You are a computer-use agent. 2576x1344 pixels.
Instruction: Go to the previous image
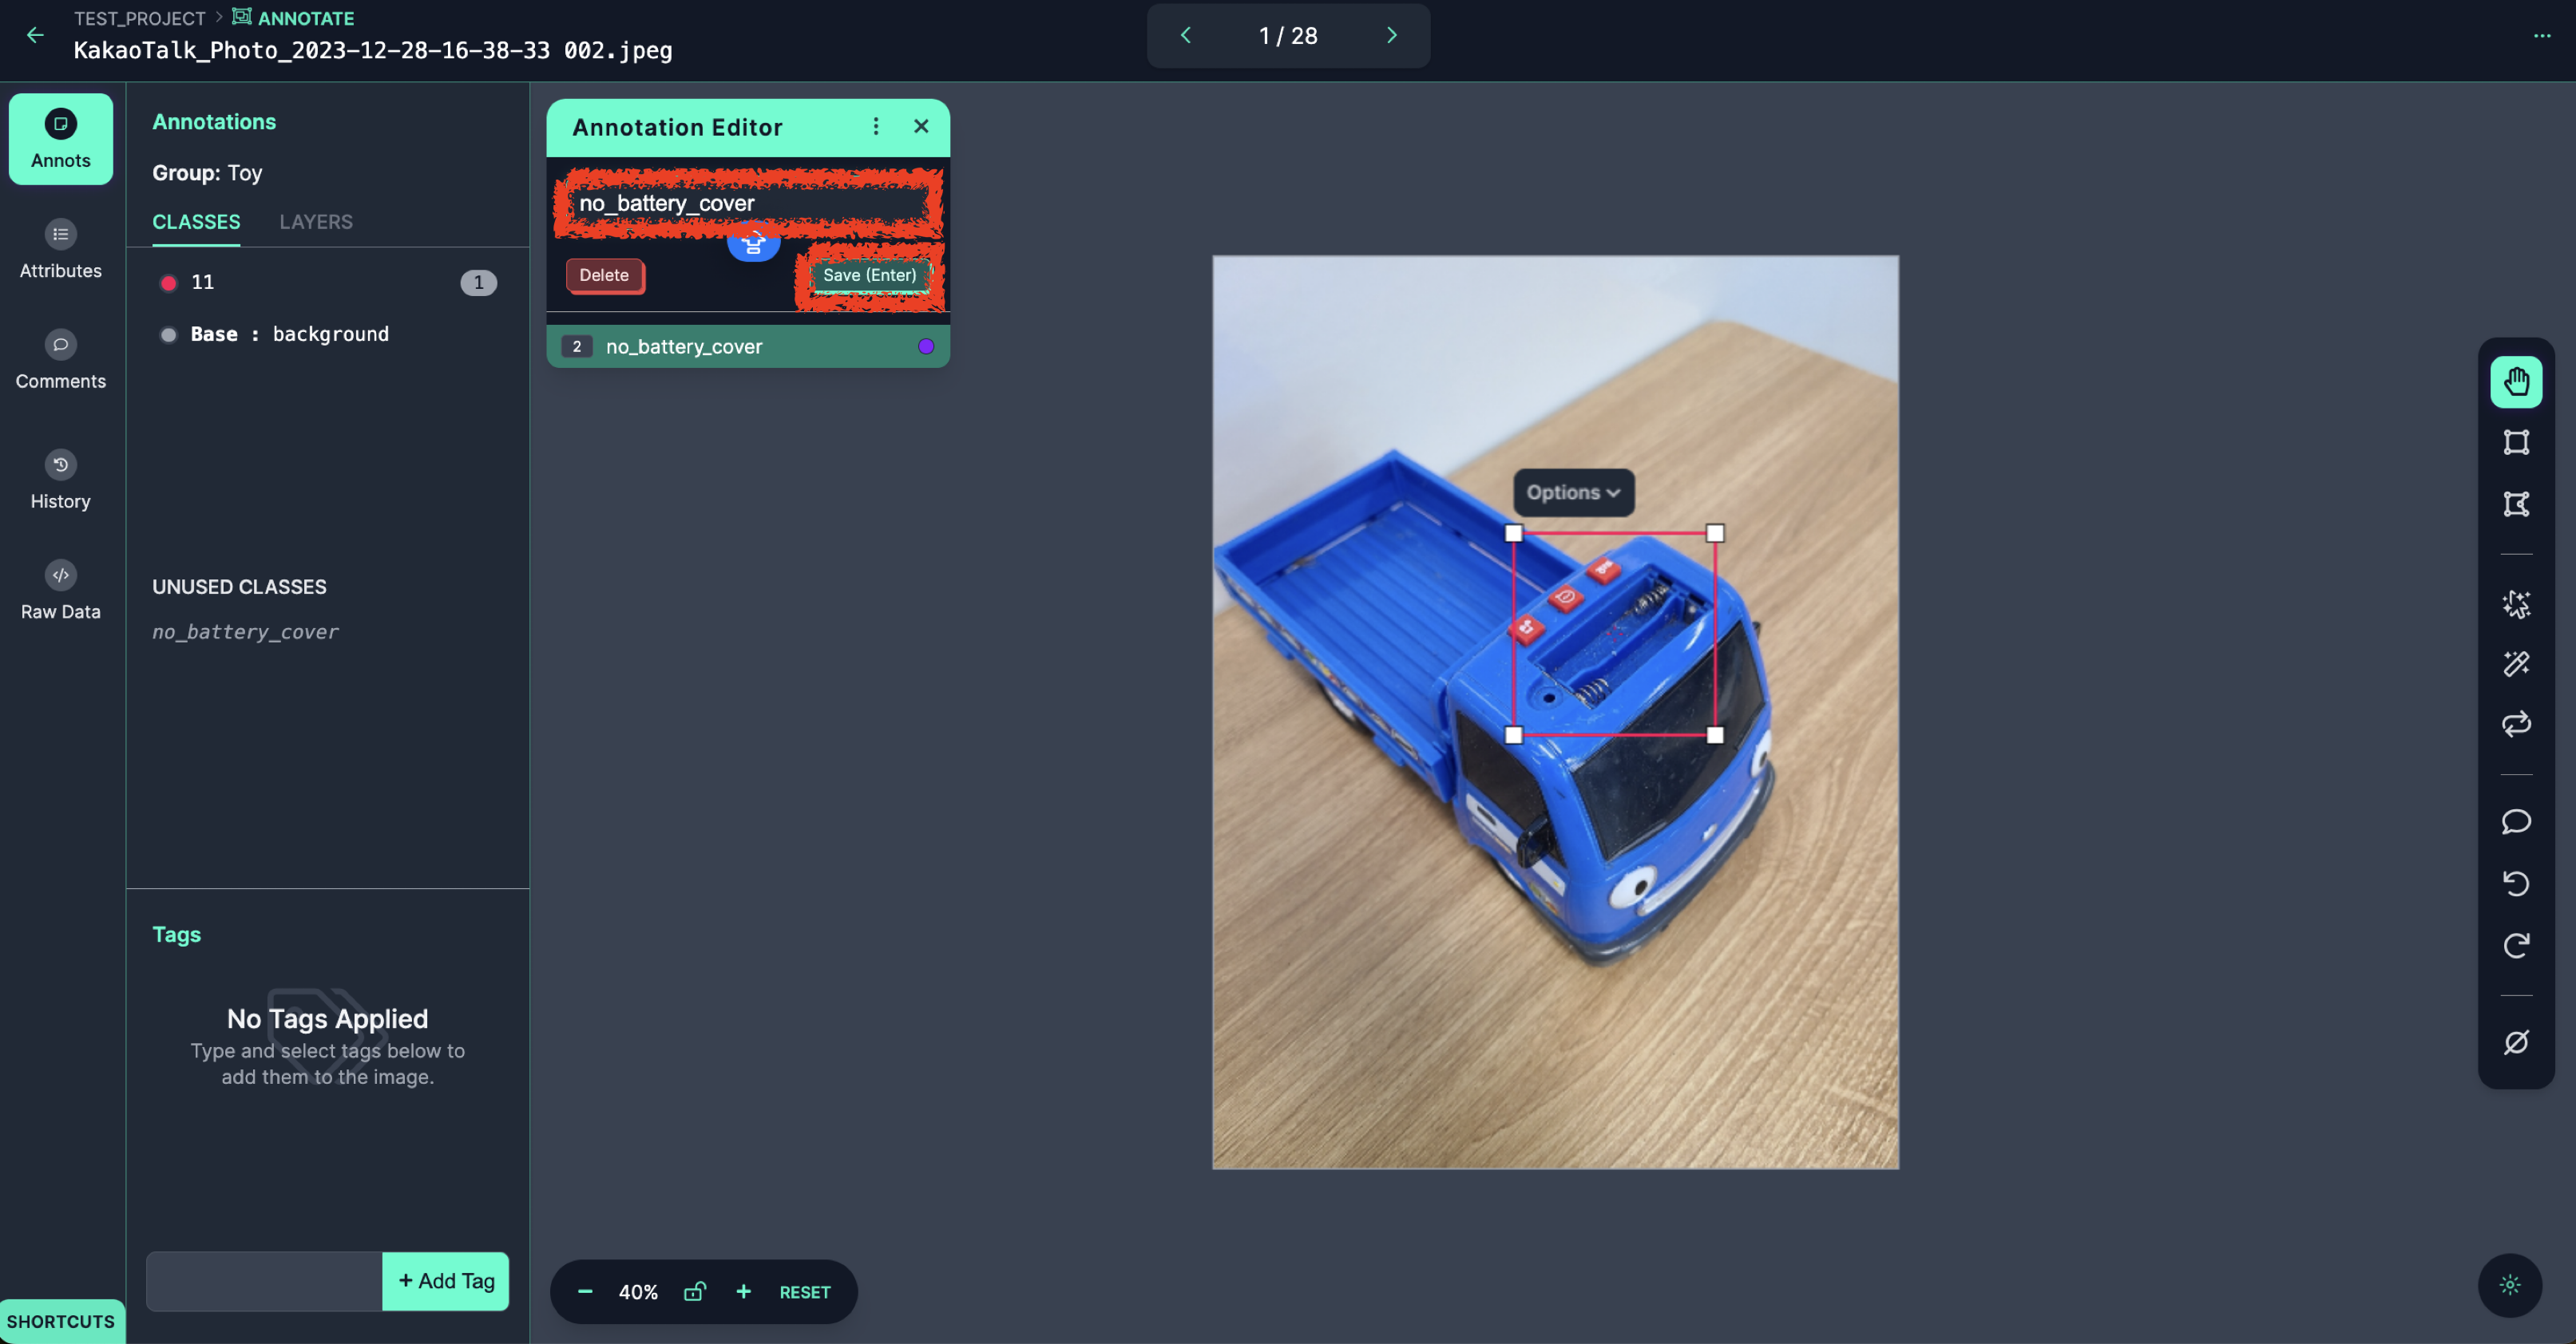1186,35
